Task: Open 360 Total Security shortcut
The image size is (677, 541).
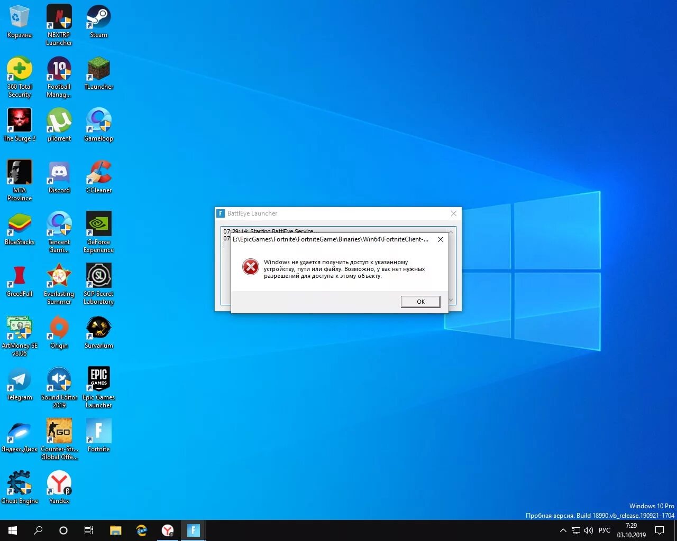Action: (x=20, y=77)
